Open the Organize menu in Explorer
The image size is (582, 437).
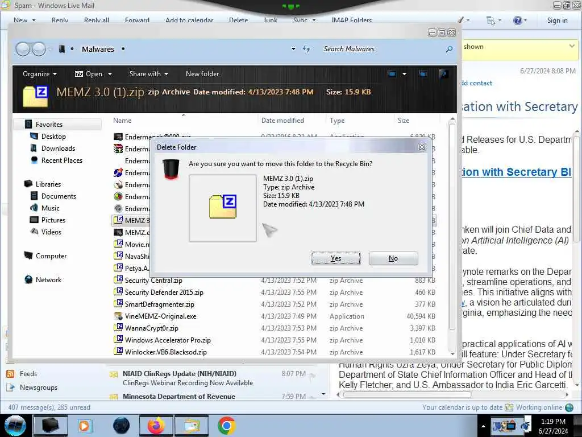pos(40,74)
